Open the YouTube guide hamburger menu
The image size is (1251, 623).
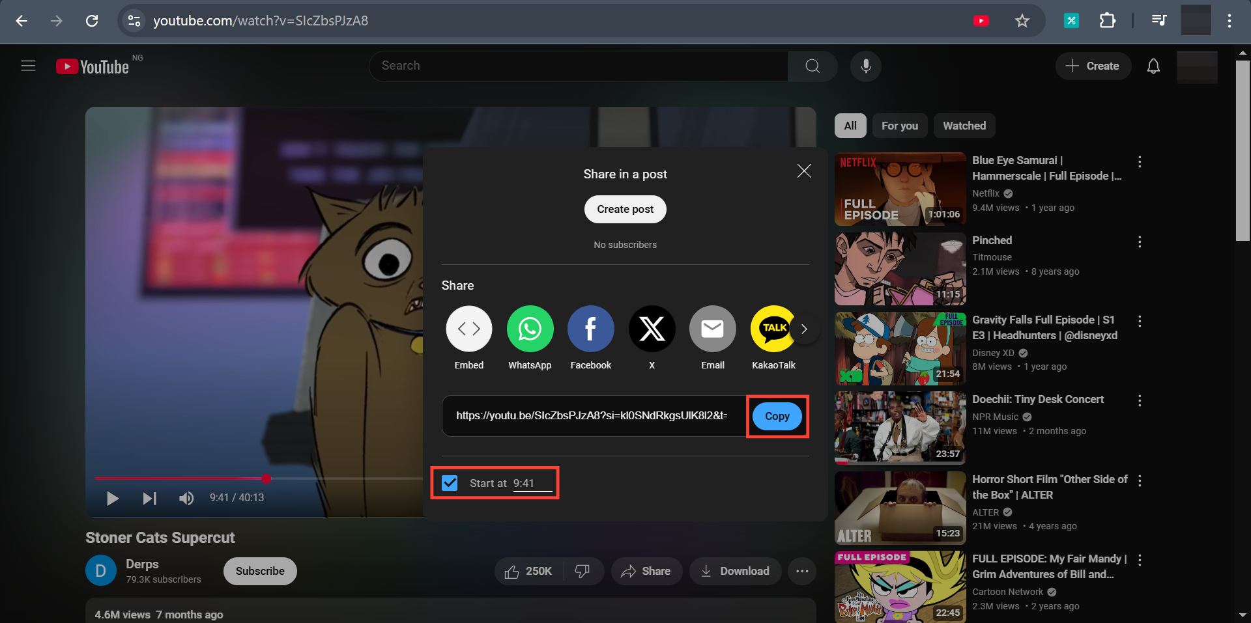28,66
